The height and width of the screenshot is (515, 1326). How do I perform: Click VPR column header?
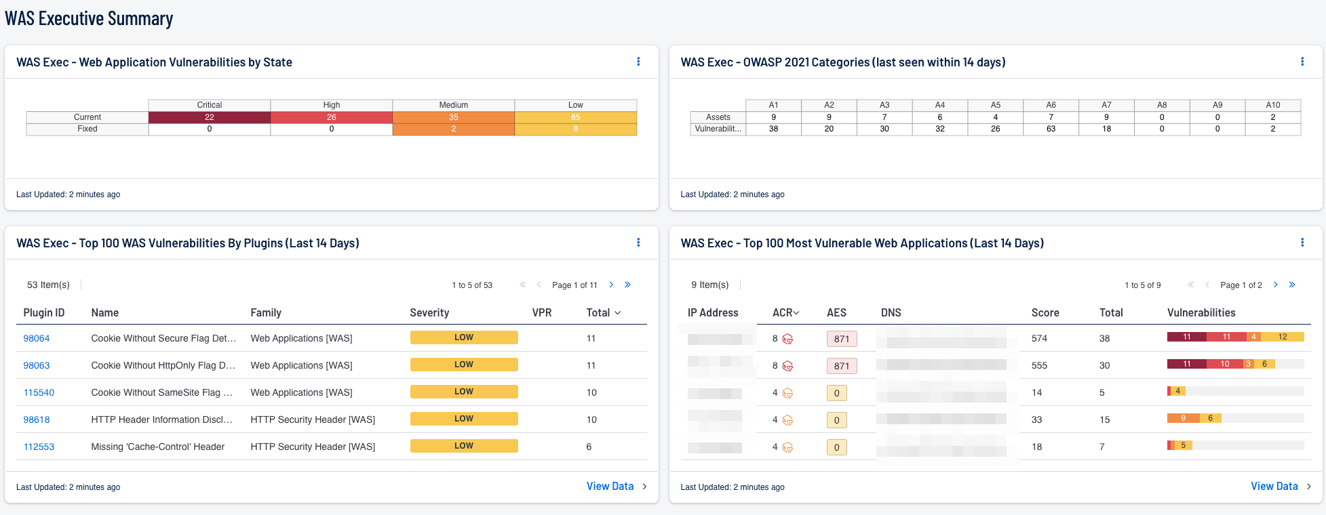point(542,312)
